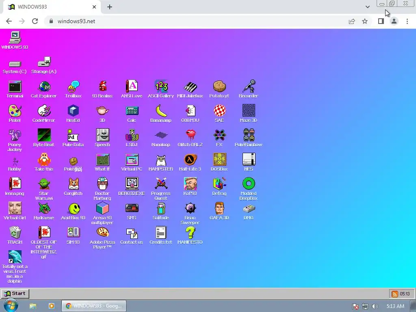Open the HAMPSTER icon

pos(161,162)
